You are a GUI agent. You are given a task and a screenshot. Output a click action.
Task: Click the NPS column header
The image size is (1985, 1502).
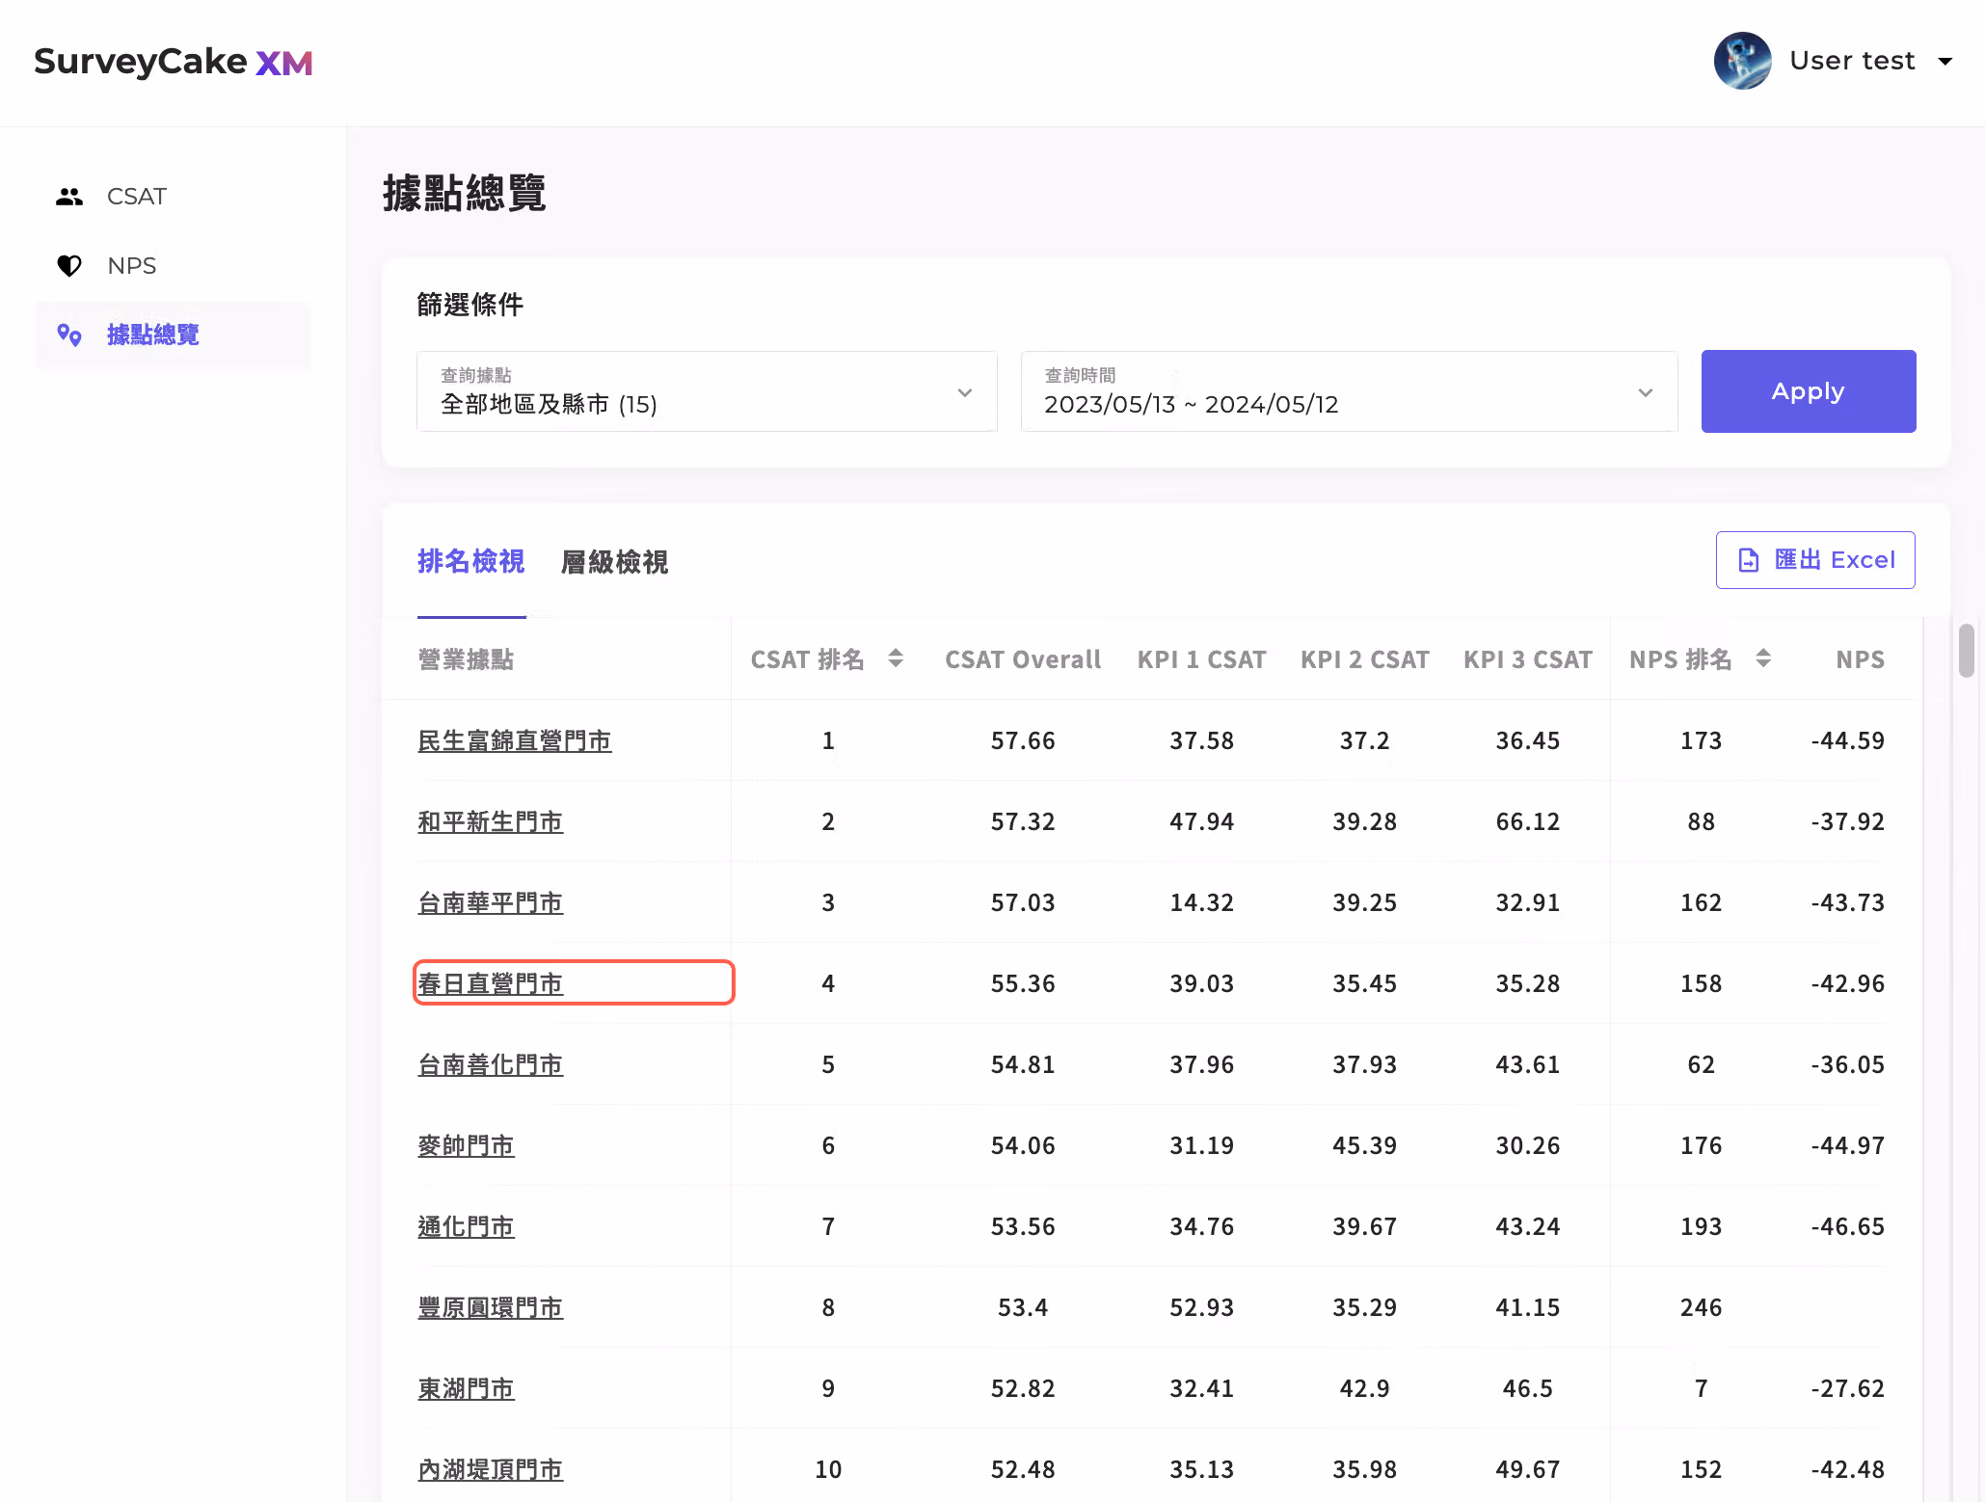[1861, 659]
